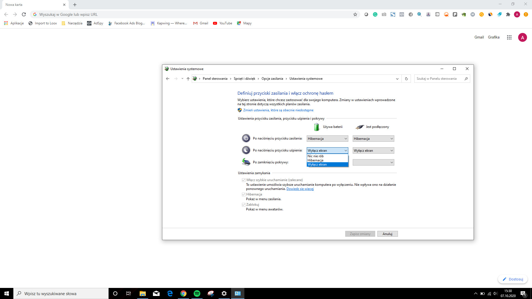Viewport: 532px width, 299px height.
Task: Go back using Control Panel back arrow
Action: (168, 79)
